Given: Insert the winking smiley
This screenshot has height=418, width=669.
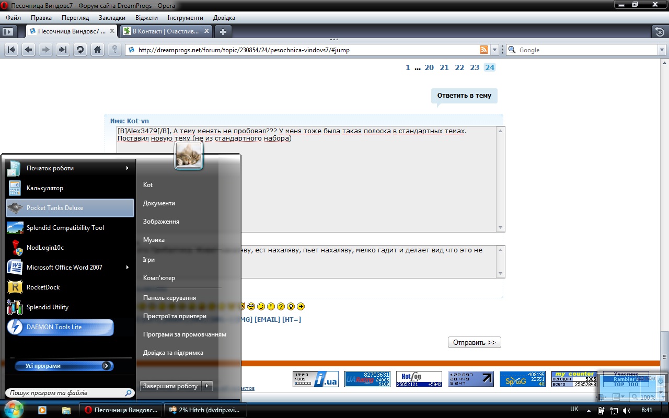Looking at the screenshot, I should click(261, 306).
